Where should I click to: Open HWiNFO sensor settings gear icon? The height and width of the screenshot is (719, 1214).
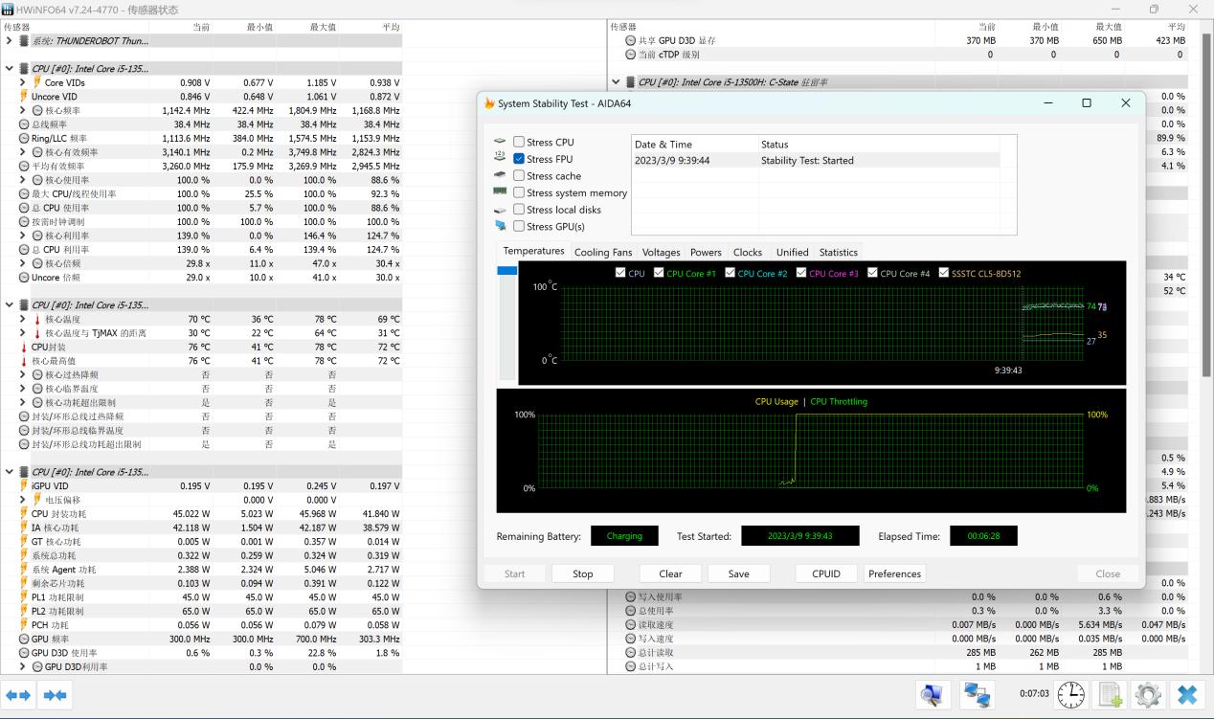1148,695
